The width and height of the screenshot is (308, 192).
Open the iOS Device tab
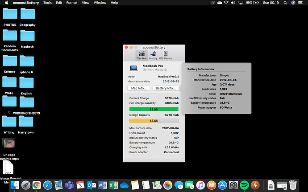pyautogui.click(x=166, y=55)
